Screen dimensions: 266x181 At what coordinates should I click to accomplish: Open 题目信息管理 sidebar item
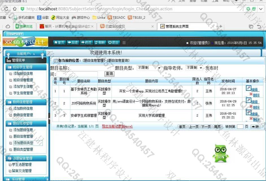pos(23,136)
